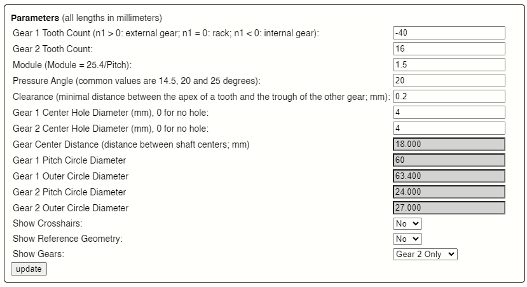
Task: Select Gear 1 Pitch Circle Diameter value
Action: (449, 160)
